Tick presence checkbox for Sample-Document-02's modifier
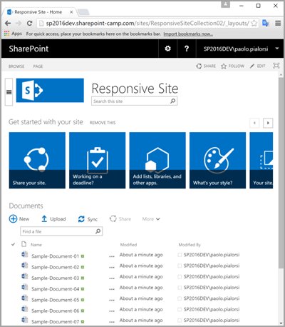Screen dimensions: 285x327 click(180, 266)
